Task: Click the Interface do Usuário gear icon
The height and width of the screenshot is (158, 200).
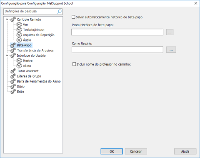Action: point(13,56)
